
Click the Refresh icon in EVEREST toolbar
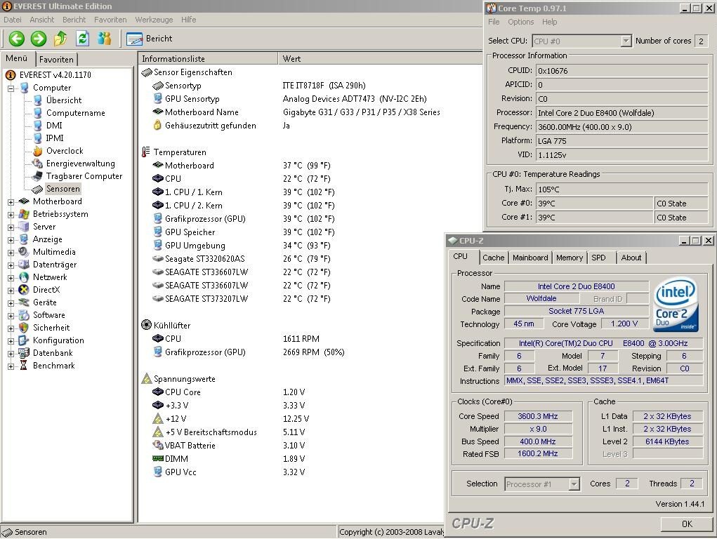click(82, 39)
